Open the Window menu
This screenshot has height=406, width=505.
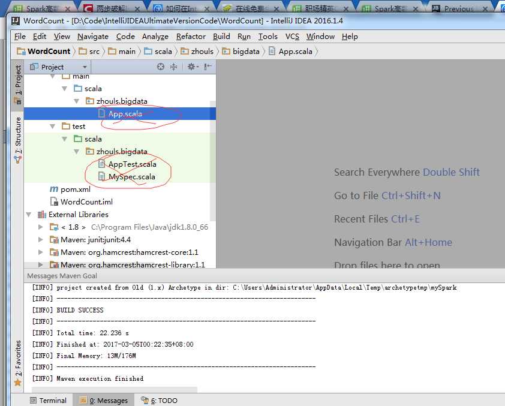click(320, 37)
